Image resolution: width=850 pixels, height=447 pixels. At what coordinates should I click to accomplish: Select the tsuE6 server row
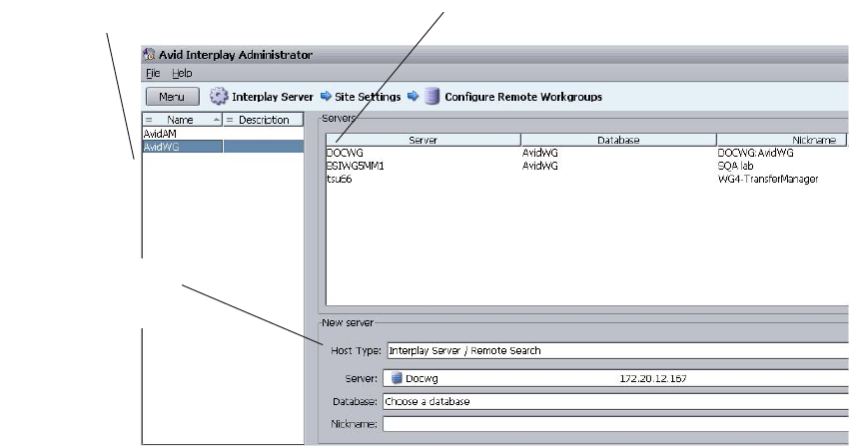point(587,179)
